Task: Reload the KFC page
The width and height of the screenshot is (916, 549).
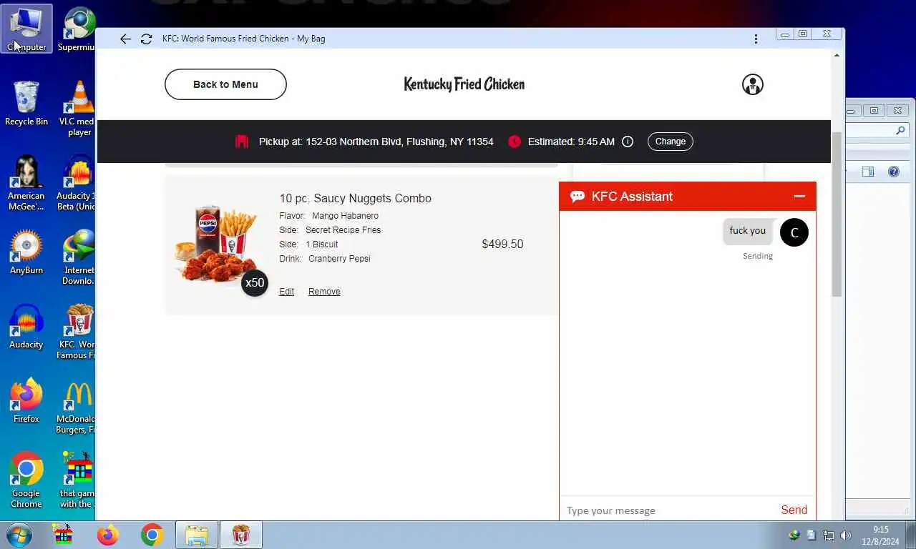Action: point(146,39)
